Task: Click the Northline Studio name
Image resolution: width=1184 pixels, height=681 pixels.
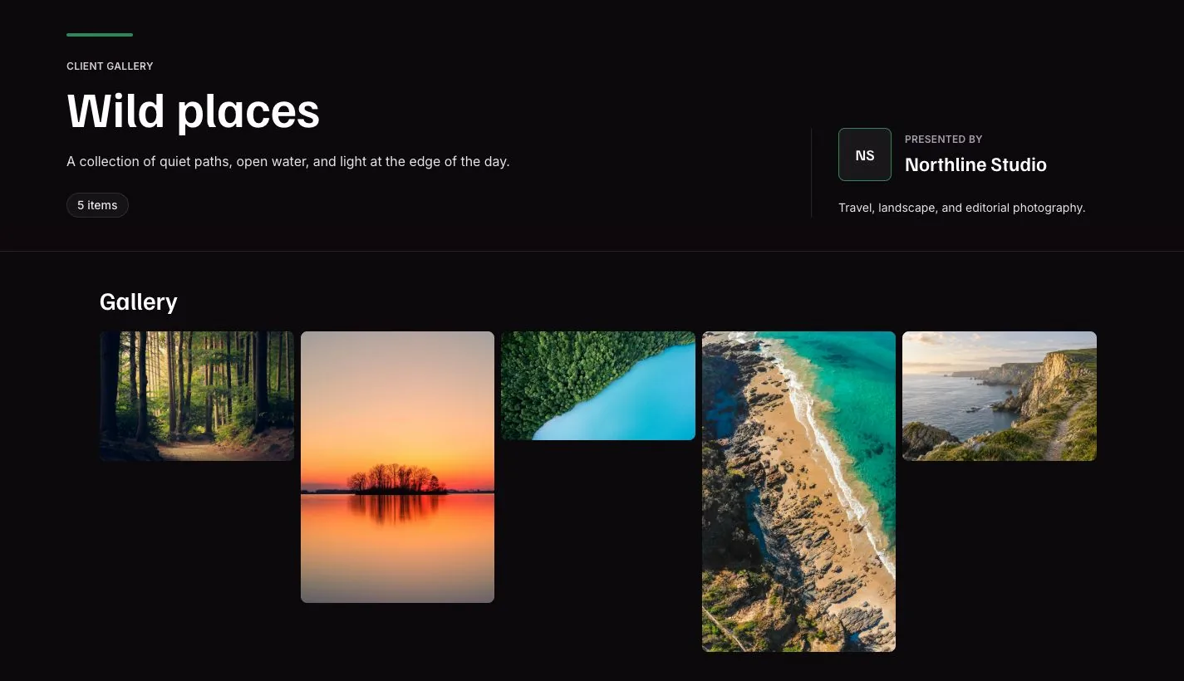Action: (x=975, y=164)
